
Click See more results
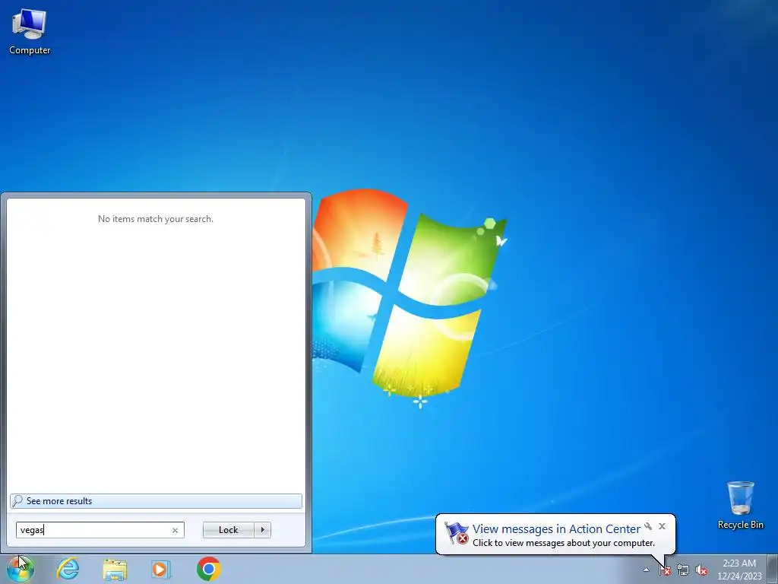156,501
